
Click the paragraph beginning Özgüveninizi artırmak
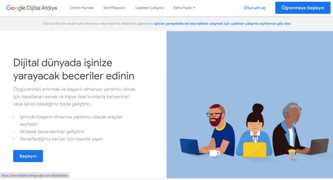(74, 97)
